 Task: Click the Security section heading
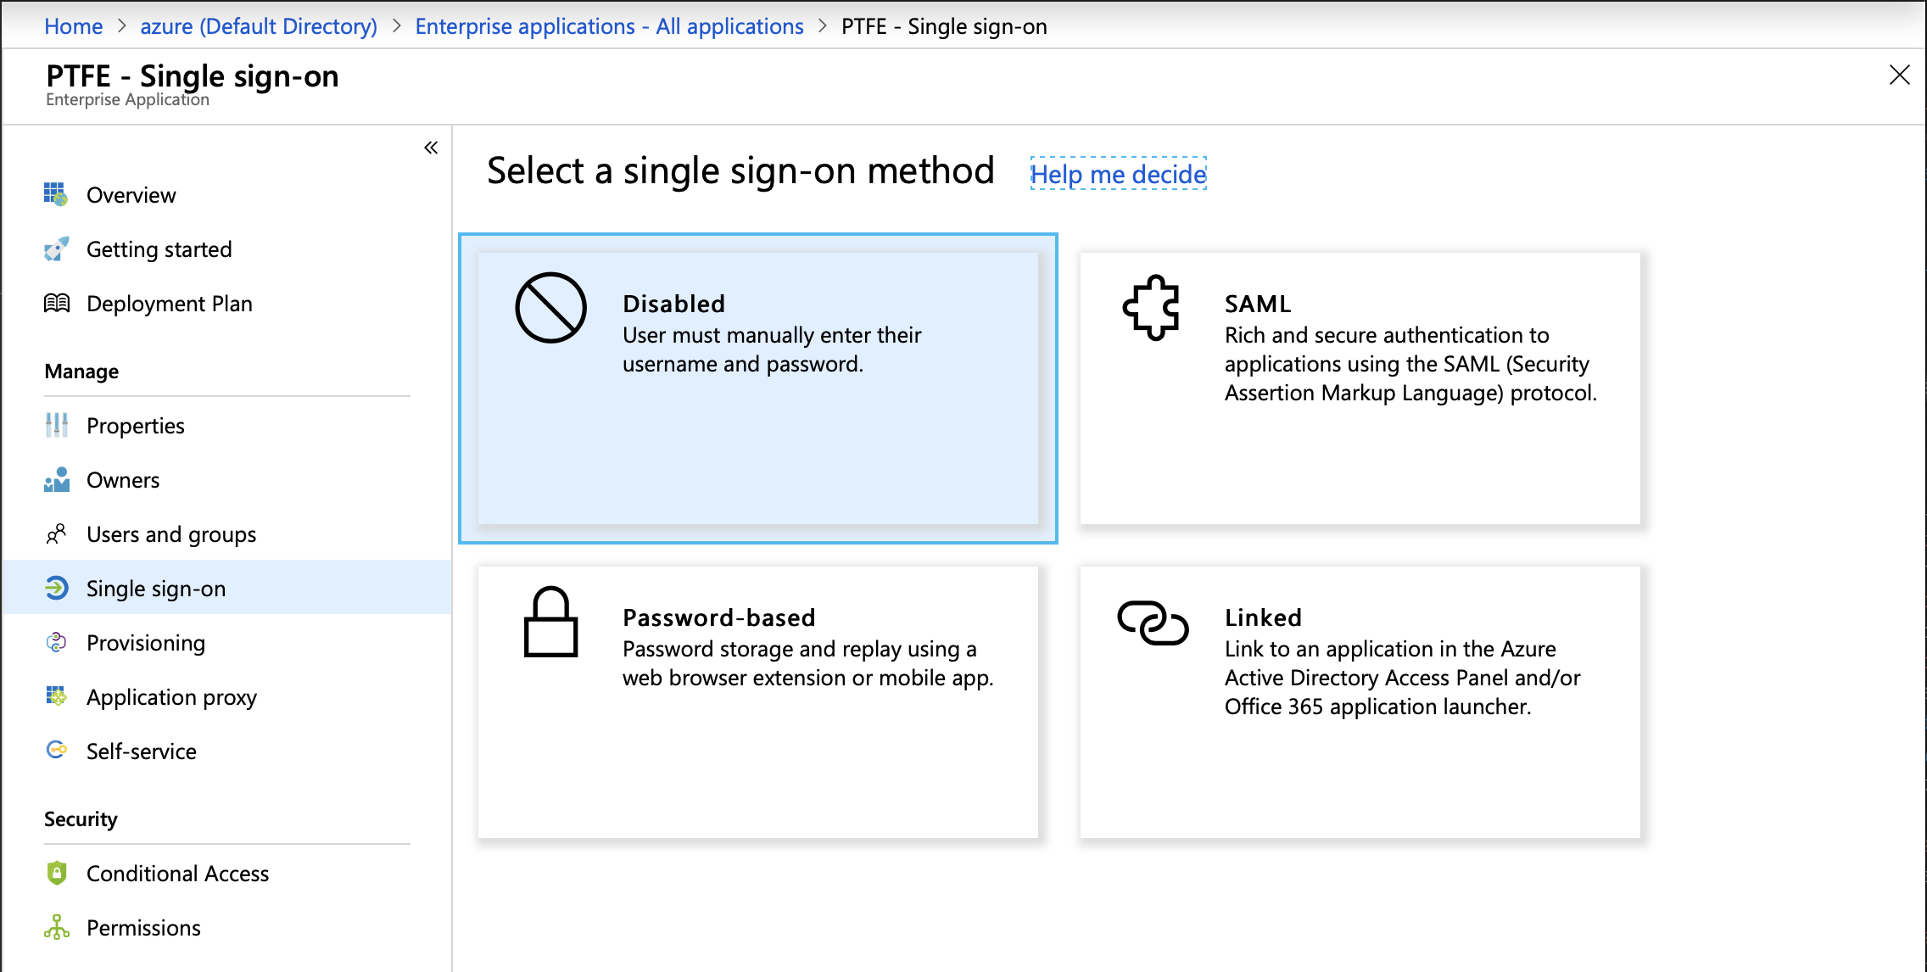(81, 819)
